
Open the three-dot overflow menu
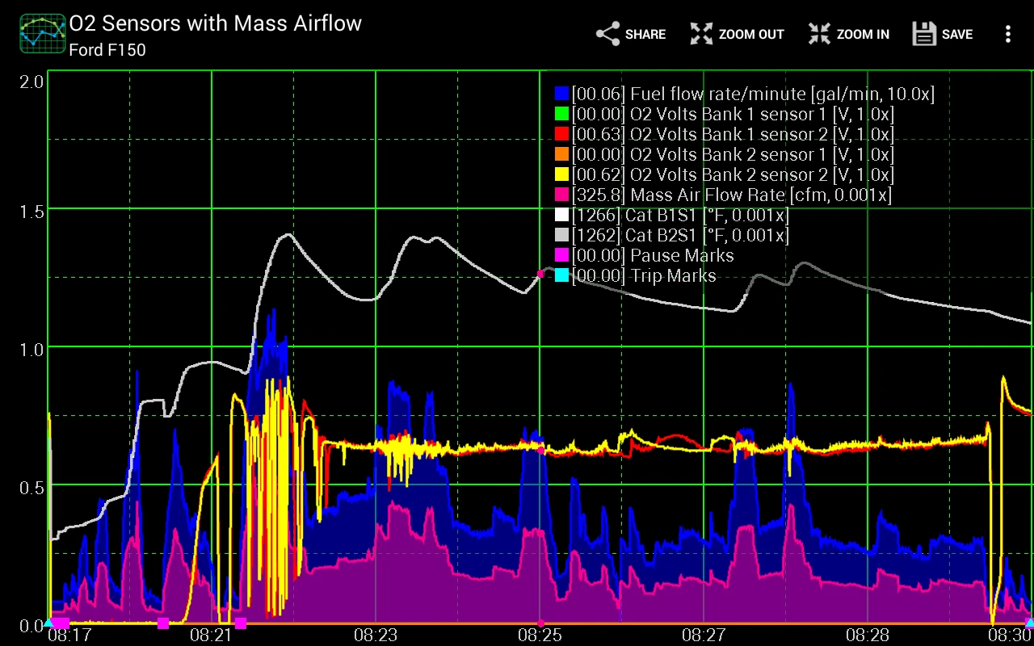(x=1007, y=34)
